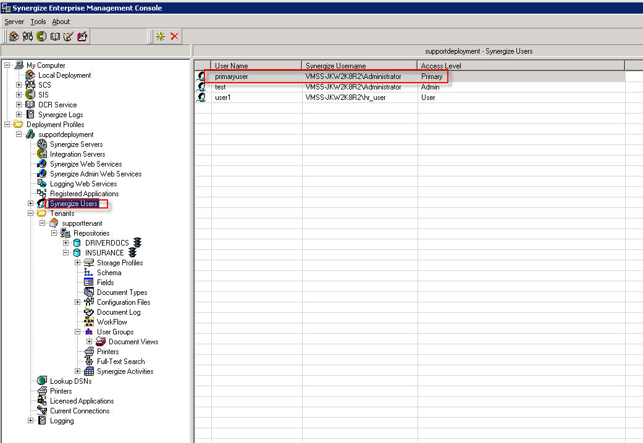
Task: Click the Synergize Admin Web Services icon
Action: pos(42,173)
